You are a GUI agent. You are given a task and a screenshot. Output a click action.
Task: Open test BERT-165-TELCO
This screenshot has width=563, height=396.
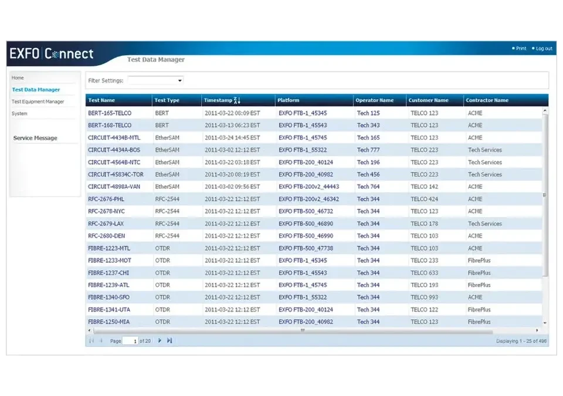coord(110,113)
